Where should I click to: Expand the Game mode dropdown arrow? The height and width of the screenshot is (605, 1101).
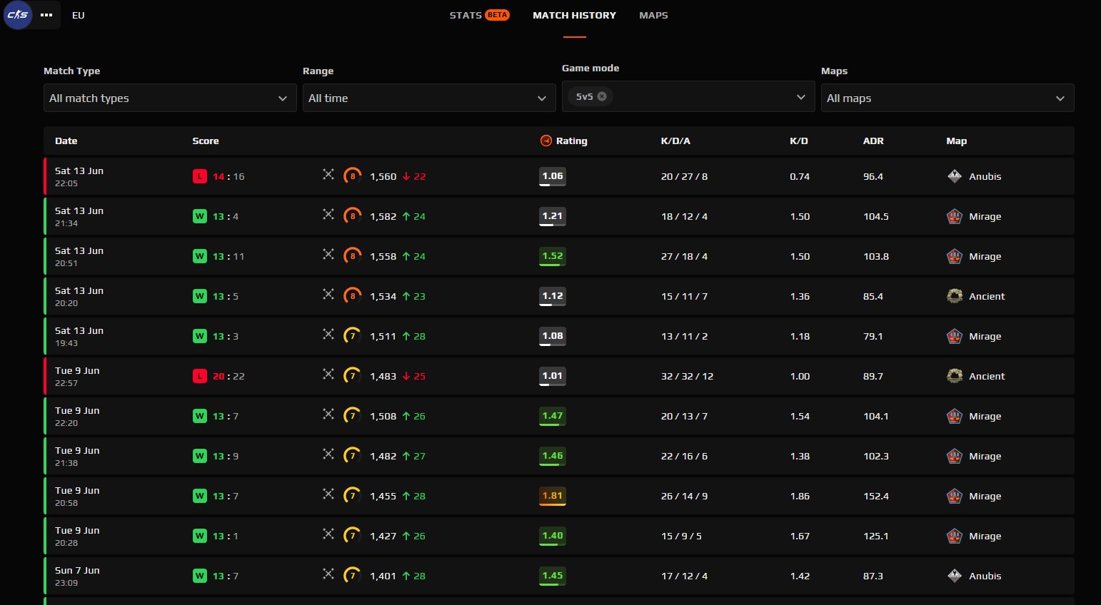(801, 96)
